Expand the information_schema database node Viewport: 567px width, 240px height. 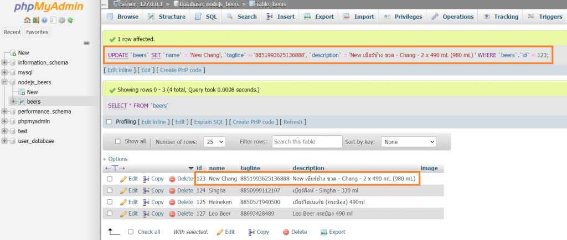tap(4, 63)
